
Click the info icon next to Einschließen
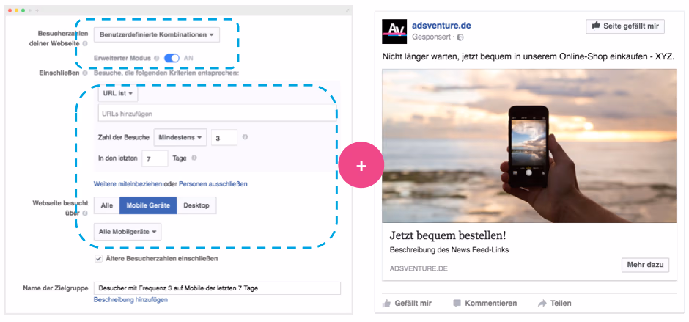pyautogui.click(x=85, y=73)
